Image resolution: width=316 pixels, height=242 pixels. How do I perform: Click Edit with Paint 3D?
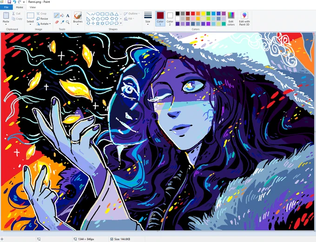click(244, 19)
